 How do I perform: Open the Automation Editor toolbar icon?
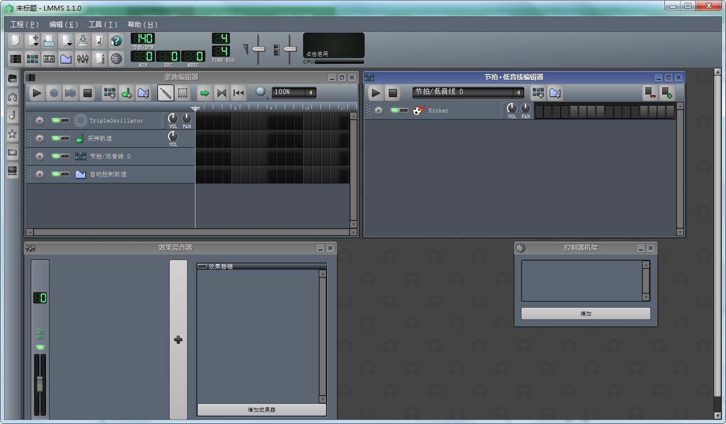tap(66, 58)
